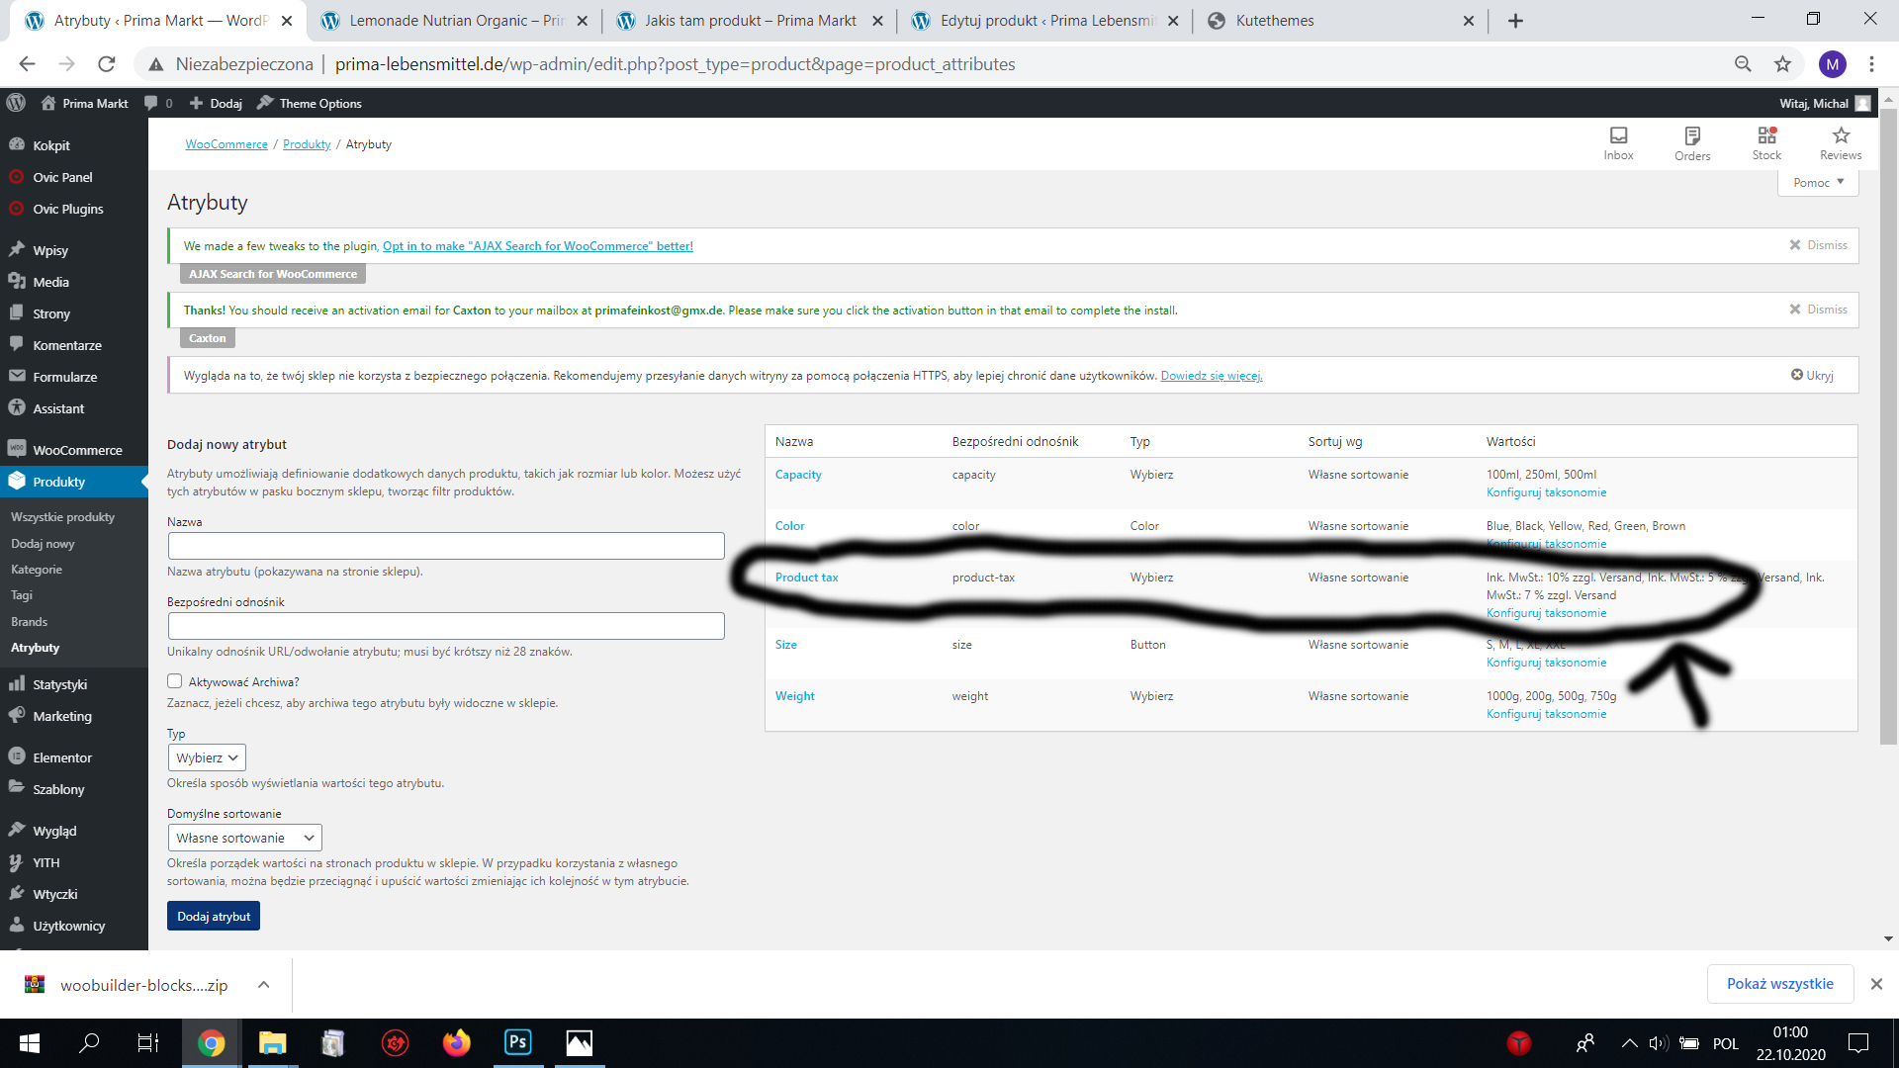Click the Opt in AJAX Search link

(x=538, y=246)
